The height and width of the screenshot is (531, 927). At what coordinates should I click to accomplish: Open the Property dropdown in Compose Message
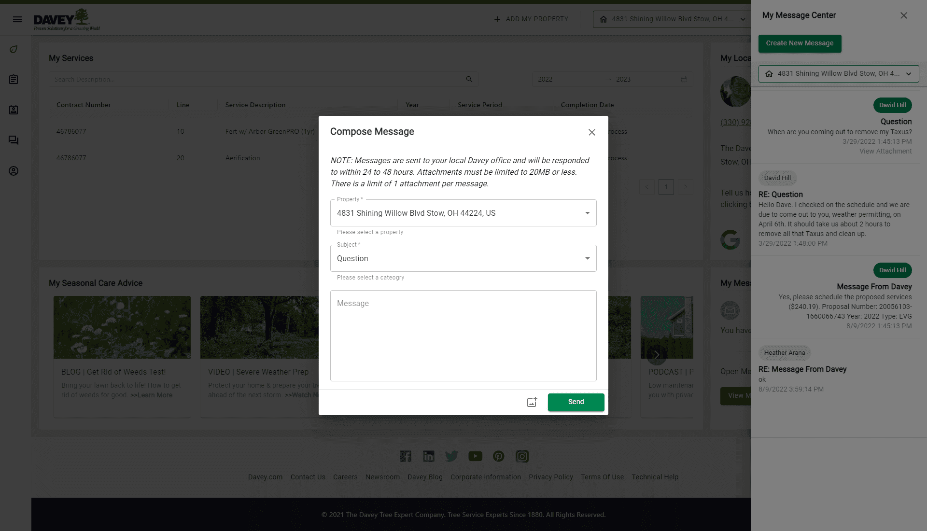(x=587, y=213)
